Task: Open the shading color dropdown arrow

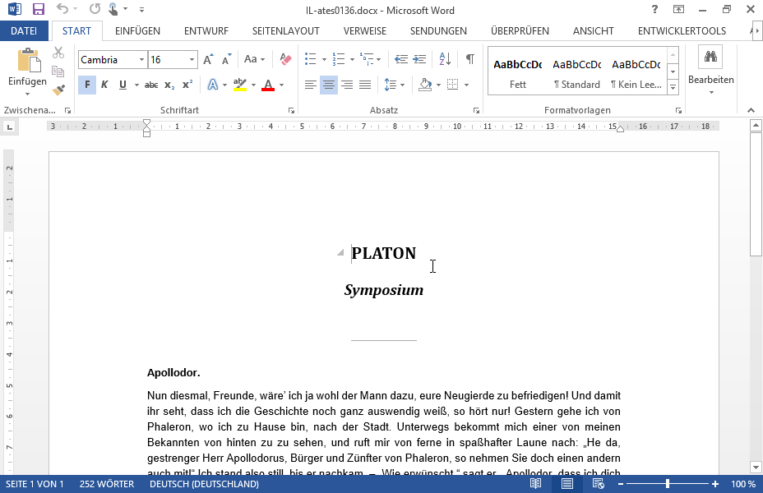Action: coord(438,85)
